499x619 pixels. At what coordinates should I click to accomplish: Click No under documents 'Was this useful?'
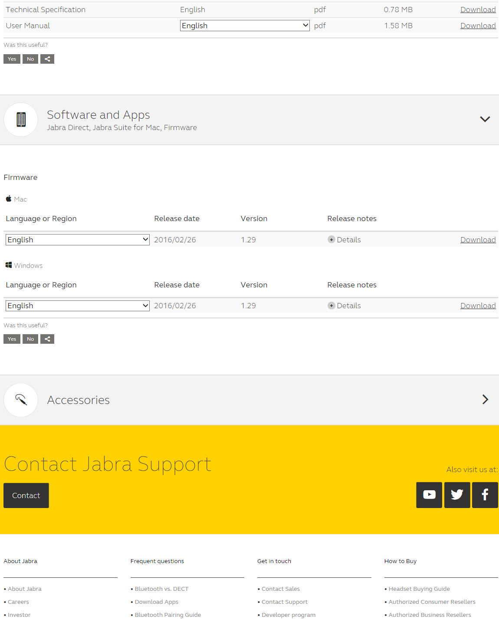[30, 59]
